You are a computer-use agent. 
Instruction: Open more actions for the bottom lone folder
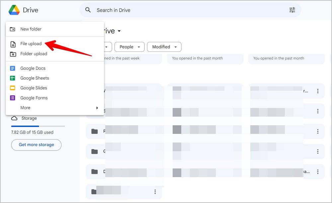tap(155, 192)
